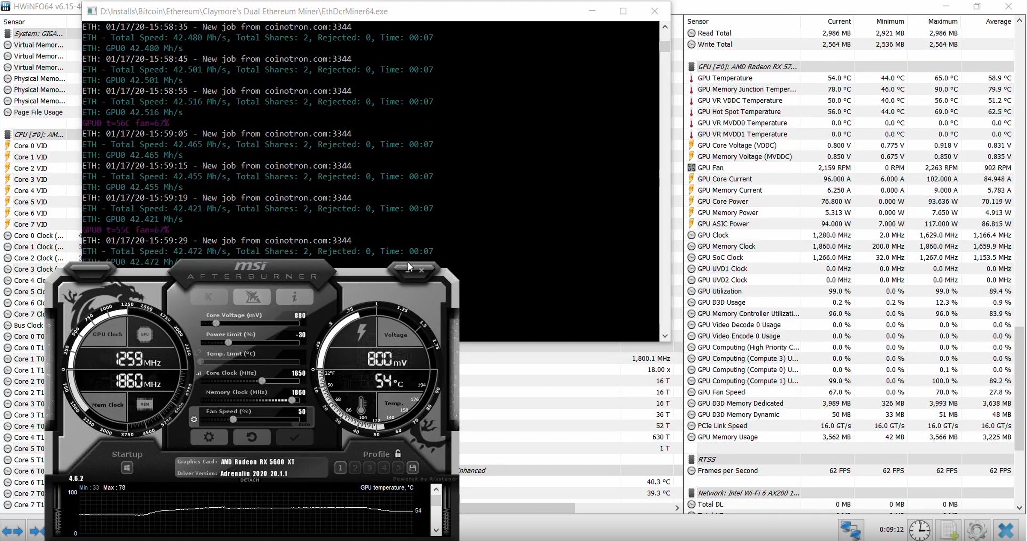Click the Afterburner K button
Viewport: 1027px width, 541px height.
pos(209,297)
